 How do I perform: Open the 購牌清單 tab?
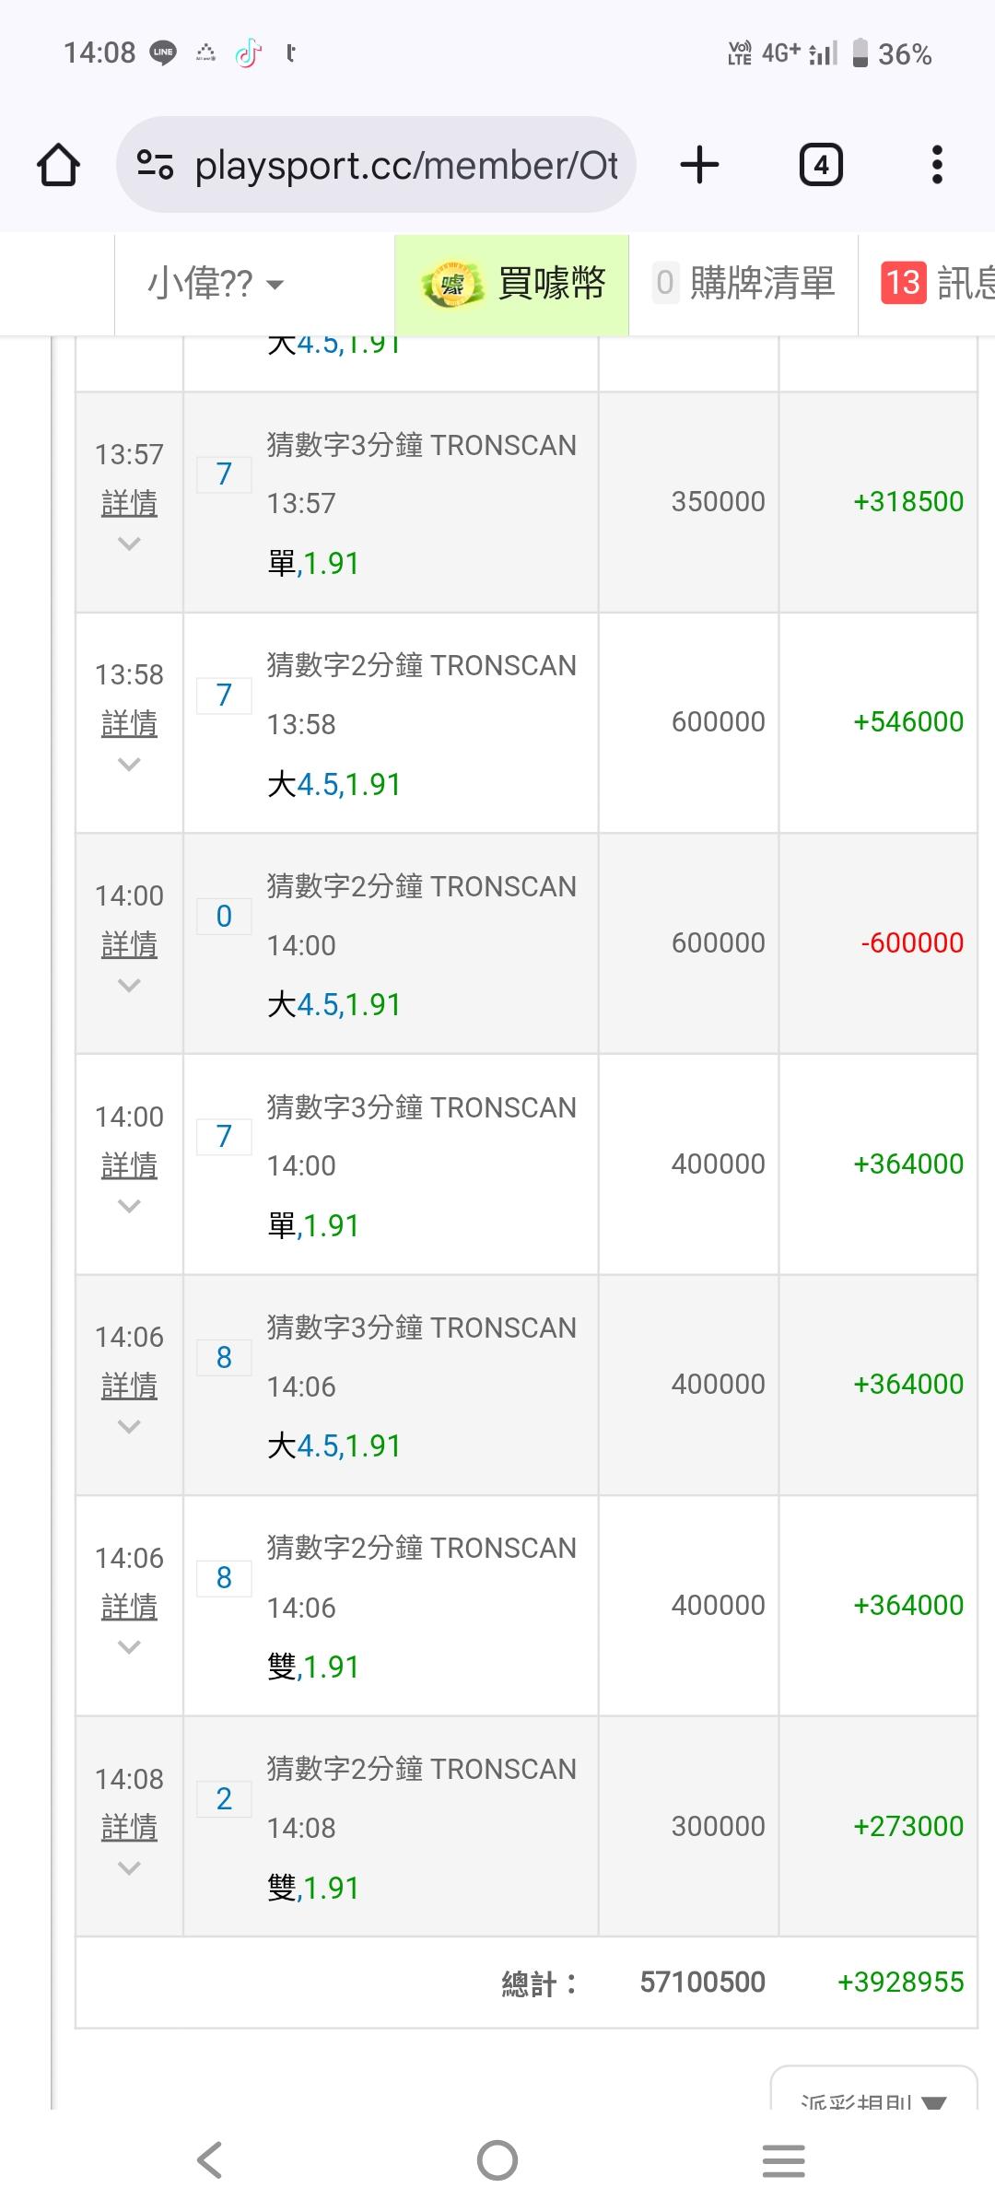pyautogui.click(x=744, y=283)
